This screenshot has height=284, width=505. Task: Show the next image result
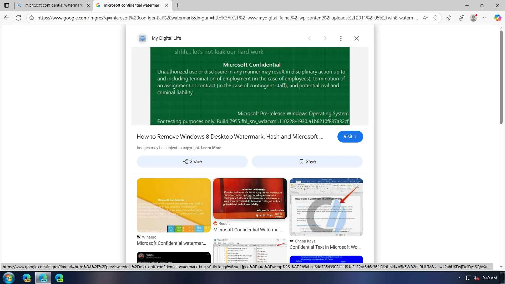(325, 38)
